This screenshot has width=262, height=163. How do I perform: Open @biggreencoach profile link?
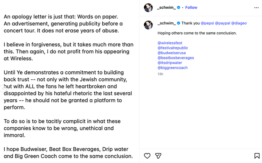point(172,68)
